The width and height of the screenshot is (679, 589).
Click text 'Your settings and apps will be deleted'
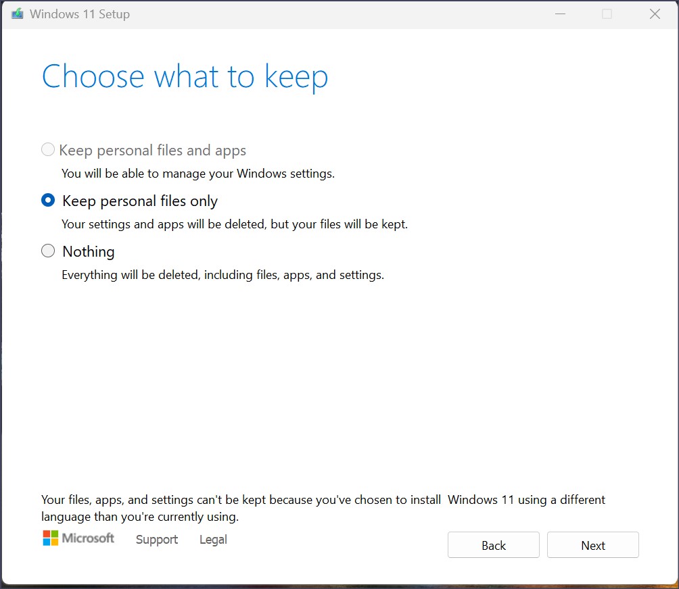[x=164, y=224]
